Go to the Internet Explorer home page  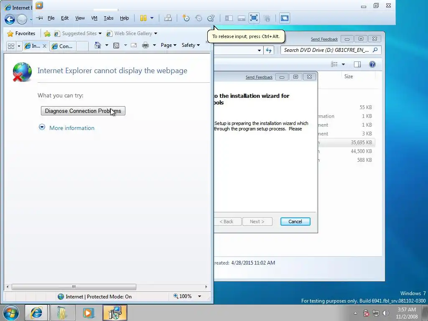97,45
